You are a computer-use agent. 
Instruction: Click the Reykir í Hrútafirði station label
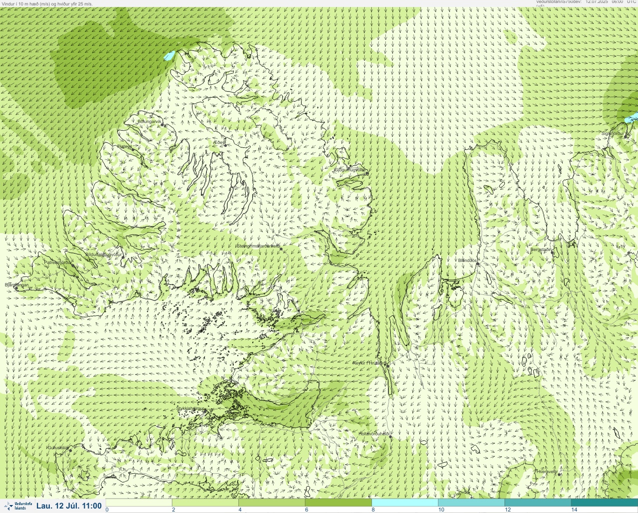pyautogui.click(x=369, y=363)
